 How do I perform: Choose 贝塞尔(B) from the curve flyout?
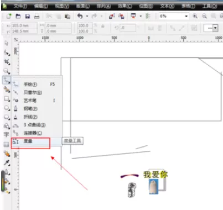tap(37, 92)
